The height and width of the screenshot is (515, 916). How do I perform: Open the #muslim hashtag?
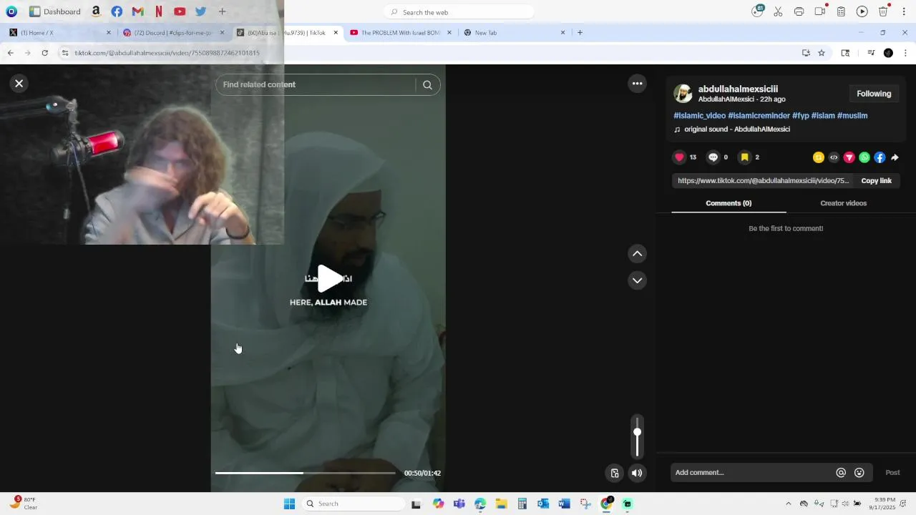852,115
